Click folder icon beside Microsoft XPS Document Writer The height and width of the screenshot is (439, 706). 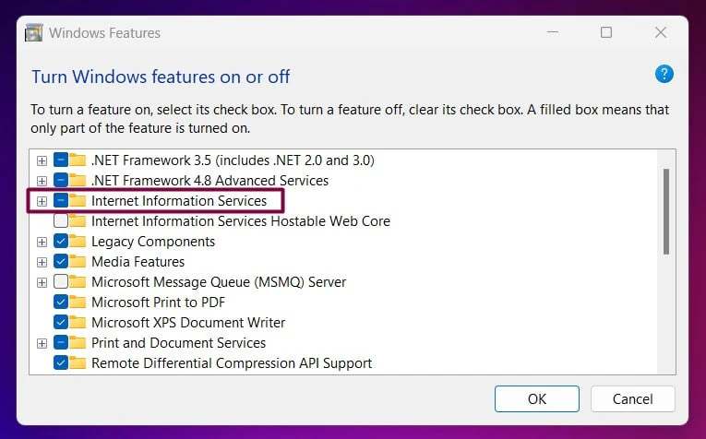(78, 322)
